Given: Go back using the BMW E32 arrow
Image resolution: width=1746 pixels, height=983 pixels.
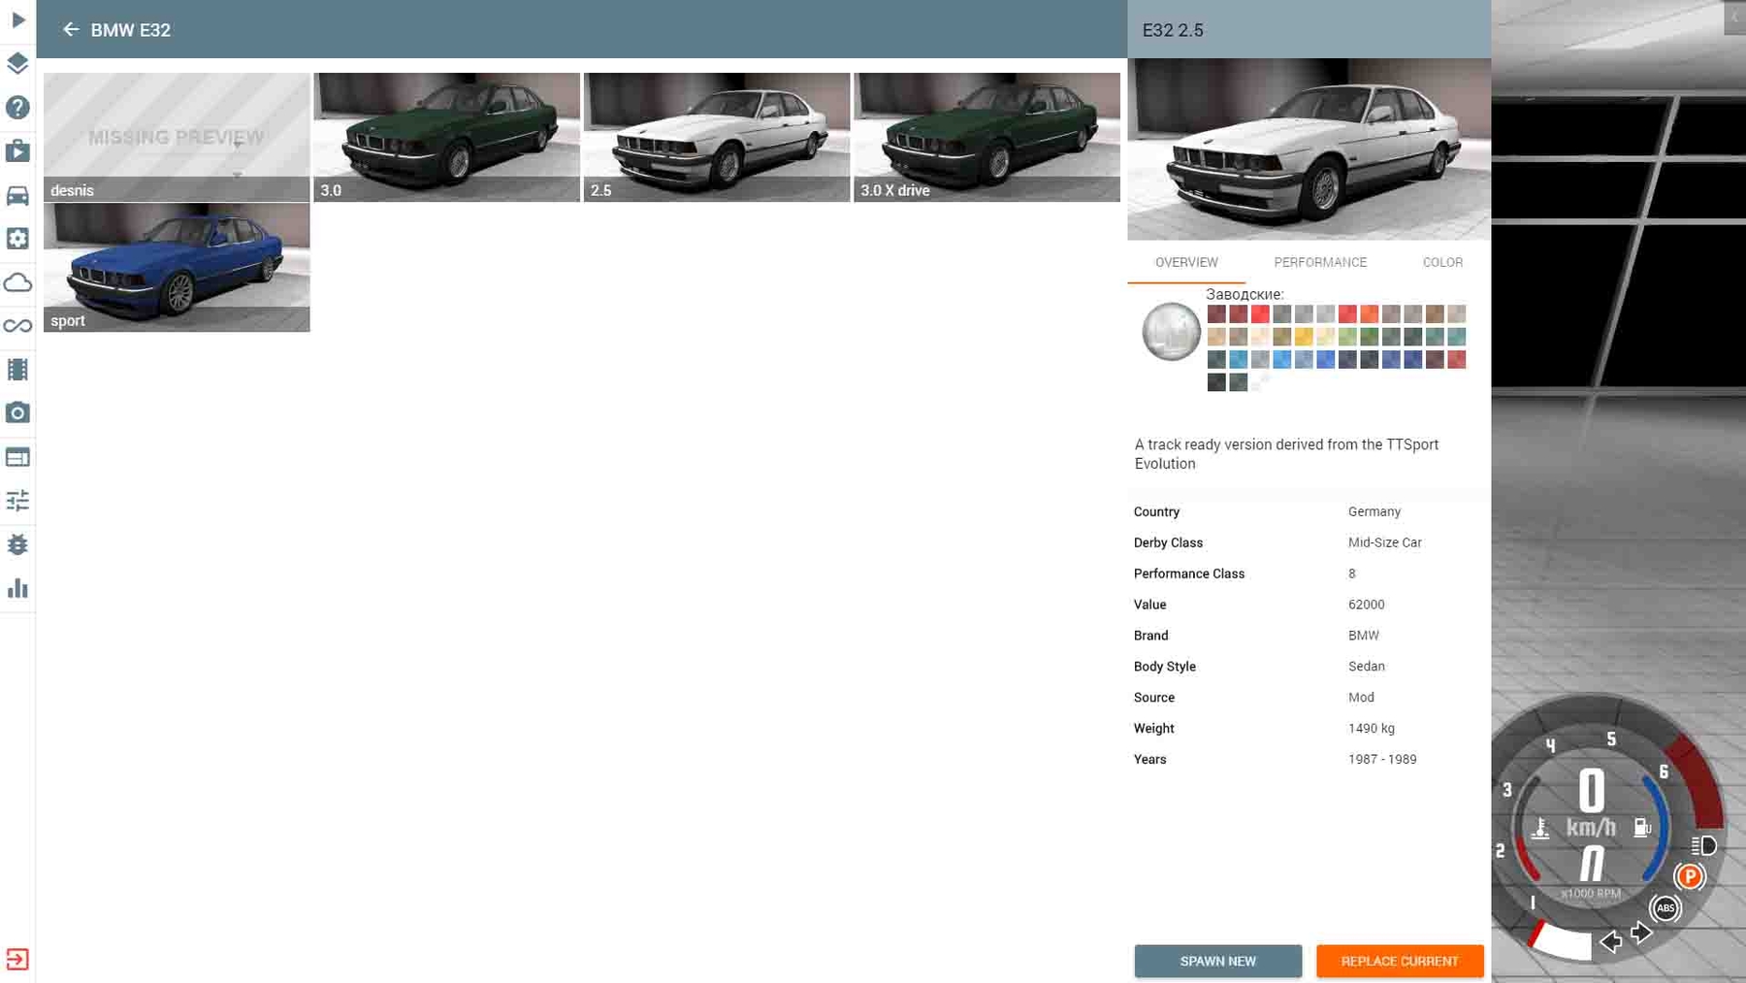Looking at the screenshot, I should pos(70,30).
